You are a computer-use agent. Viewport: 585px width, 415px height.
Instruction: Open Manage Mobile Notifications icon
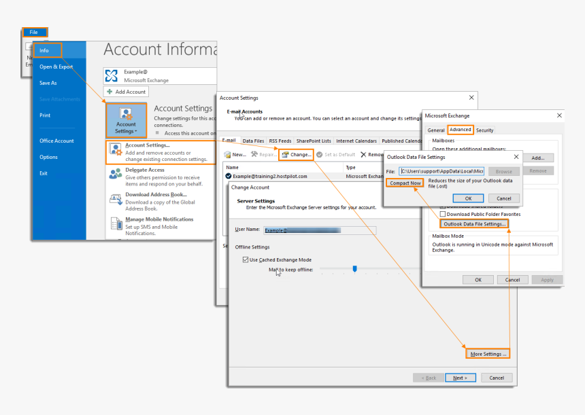coord(115,223)
